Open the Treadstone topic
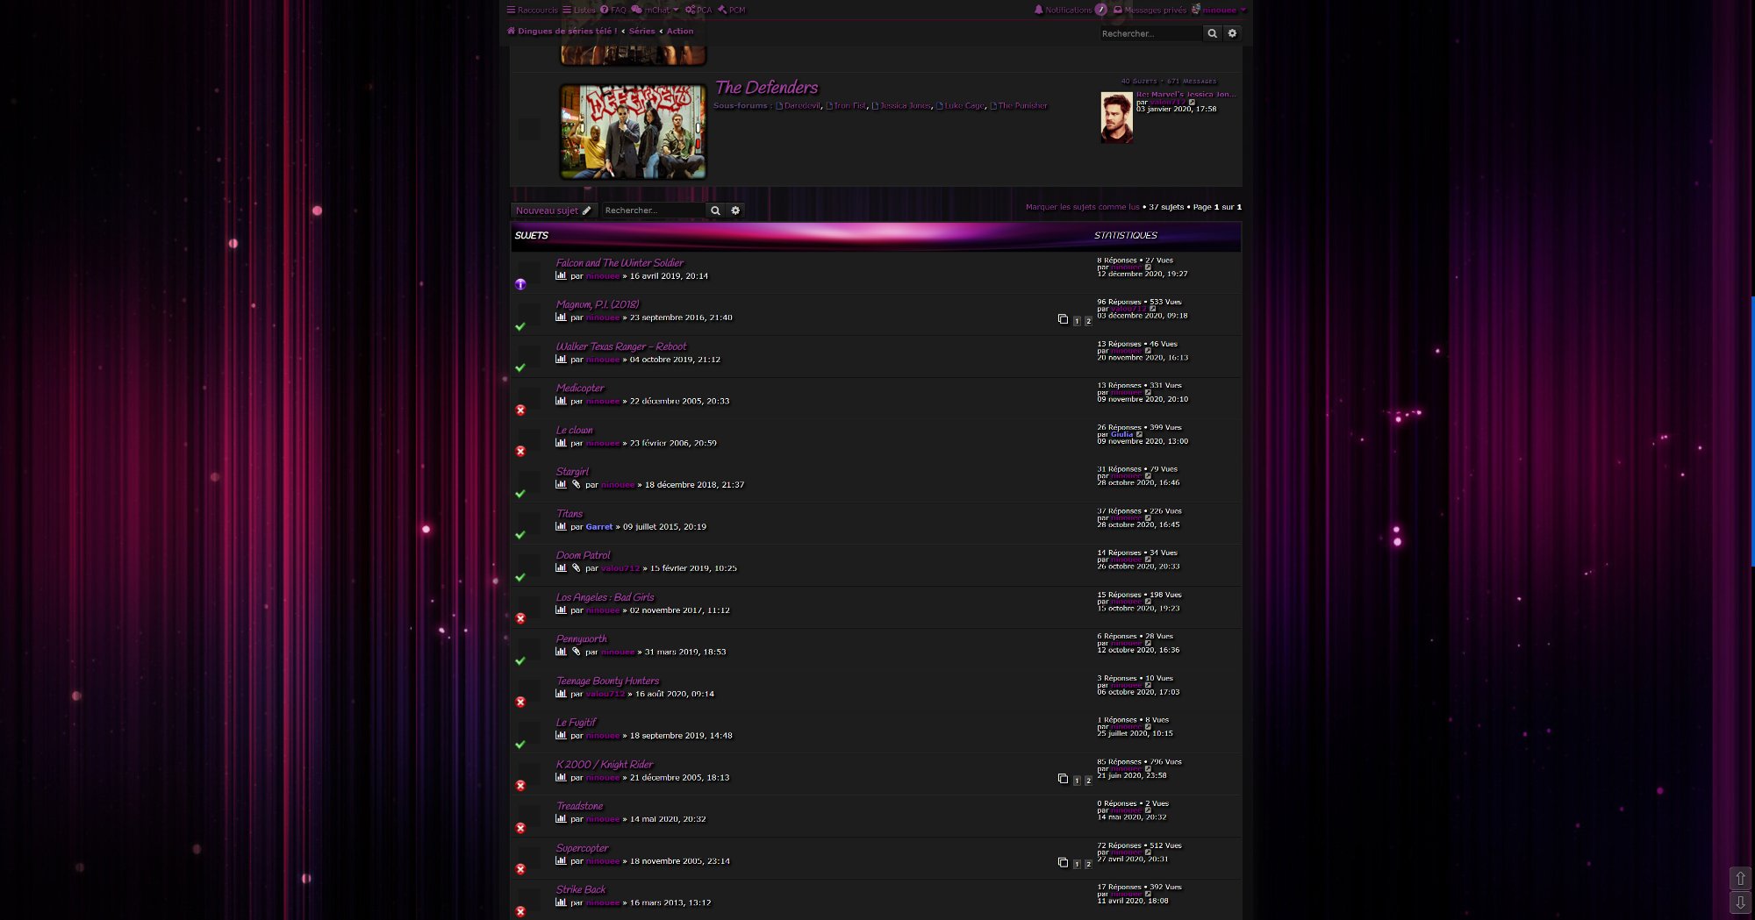Viewport: 1755px width, 920px height. 579,806
